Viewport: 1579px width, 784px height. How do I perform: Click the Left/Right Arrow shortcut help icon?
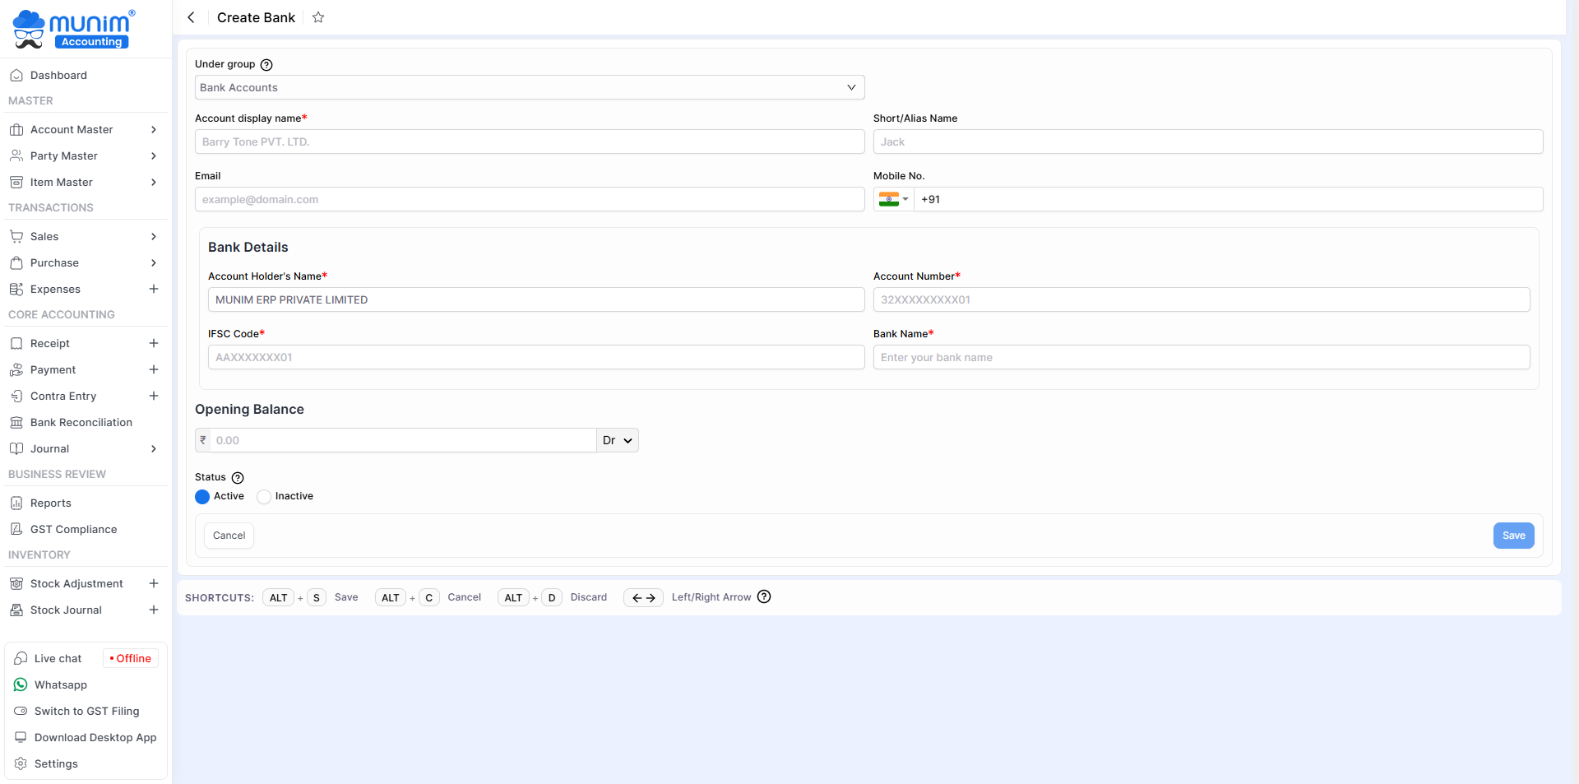pyautogui.click(x=764, y=597)
